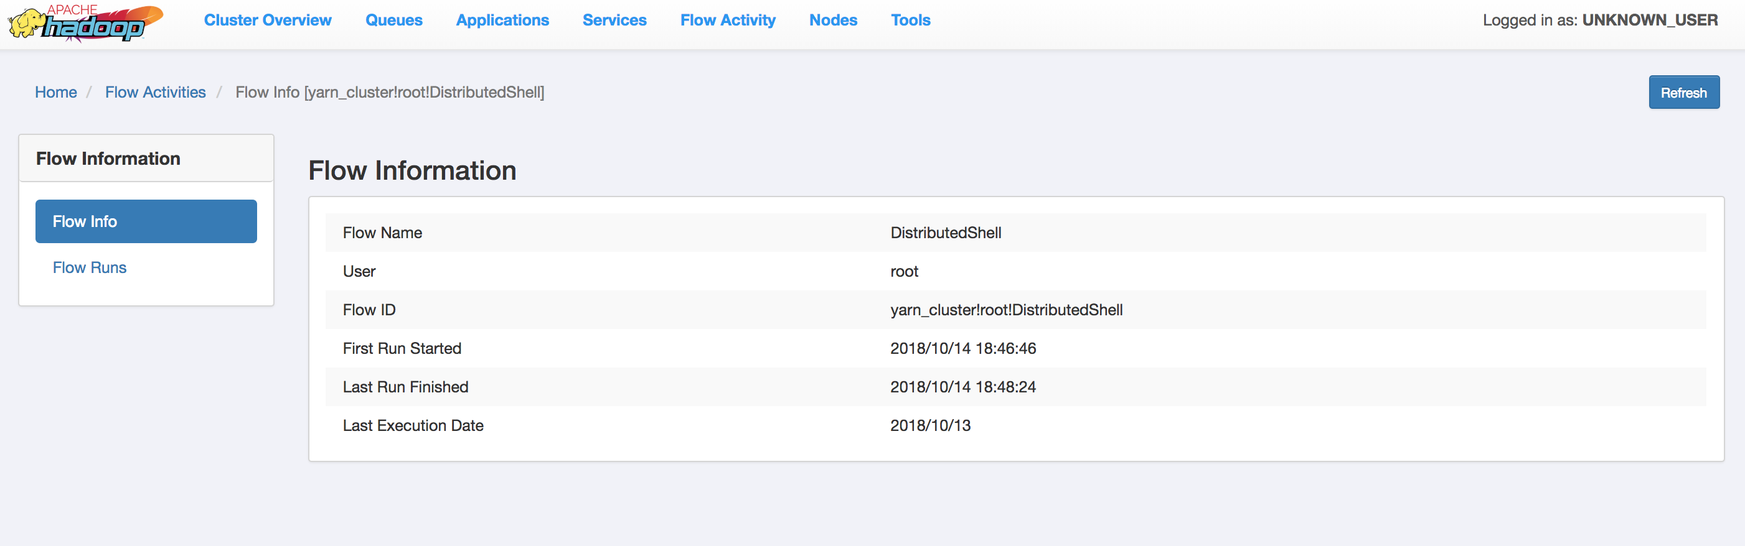
Task: Open the Nodes page
Action: (833, 21)
